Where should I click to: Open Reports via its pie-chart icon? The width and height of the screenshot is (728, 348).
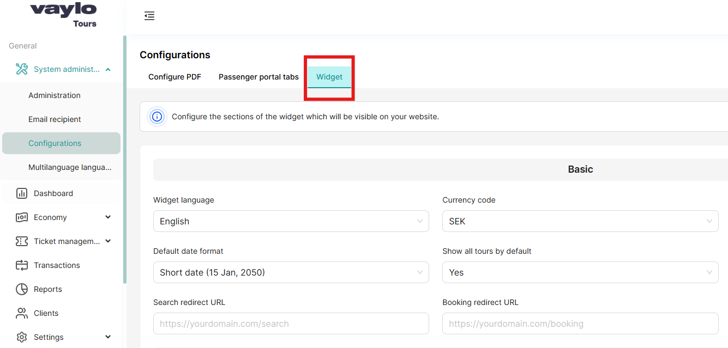coord(22,289)
